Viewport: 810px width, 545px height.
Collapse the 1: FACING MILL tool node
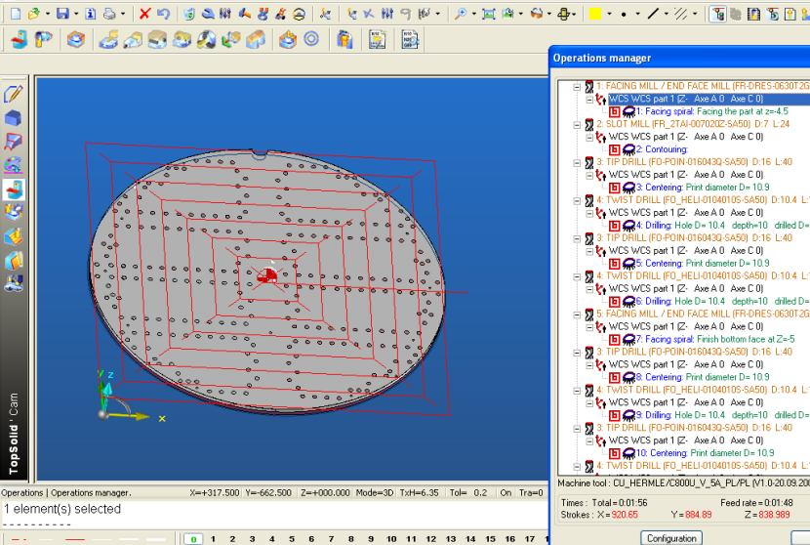pyautogui.click(x=577, y=87)
